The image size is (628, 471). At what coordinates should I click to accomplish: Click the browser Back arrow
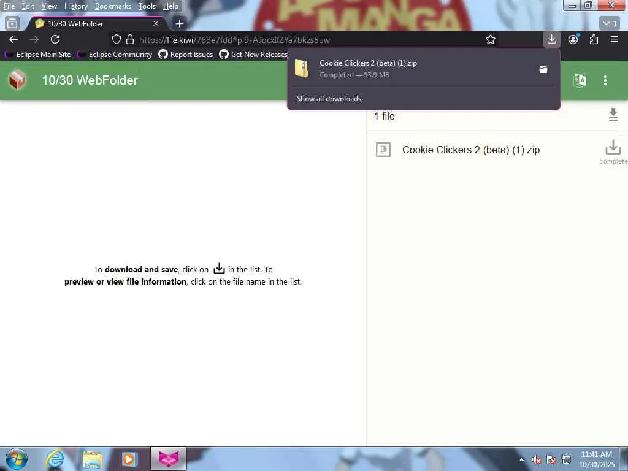point(13,39)
